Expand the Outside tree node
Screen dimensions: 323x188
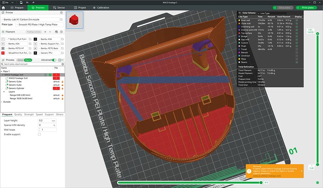click(2, 102)
